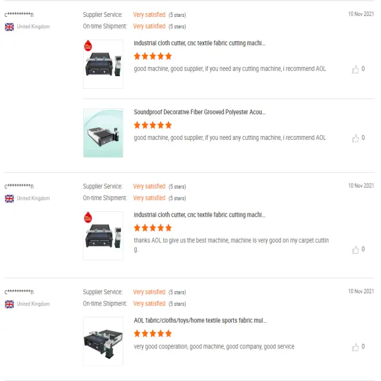Click the last review's On-time Shipment rating

click(149, 304)
